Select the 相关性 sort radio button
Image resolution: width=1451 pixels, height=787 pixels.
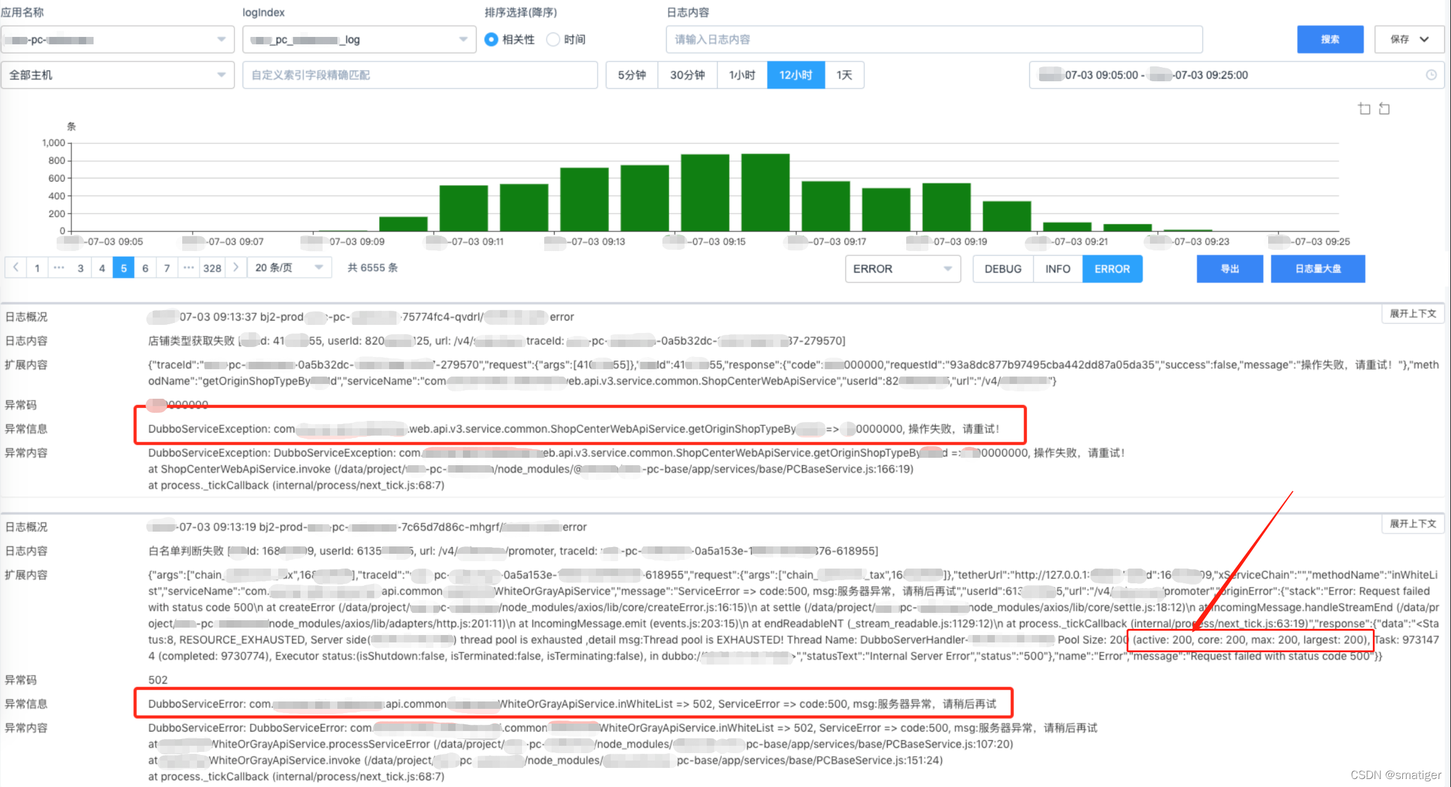point(491,39)
